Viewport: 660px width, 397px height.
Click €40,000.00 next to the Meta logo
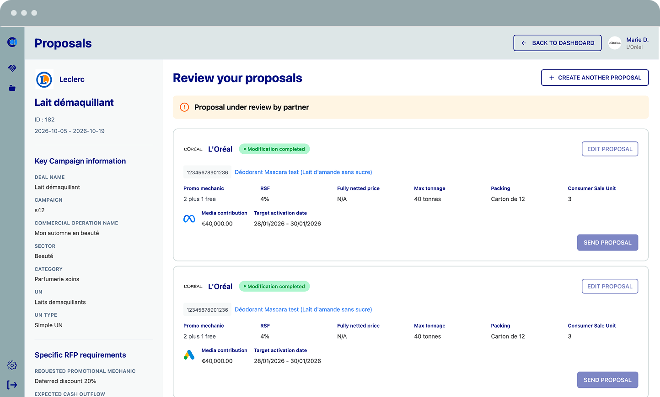pyautogui.click(x=217, y=224)
